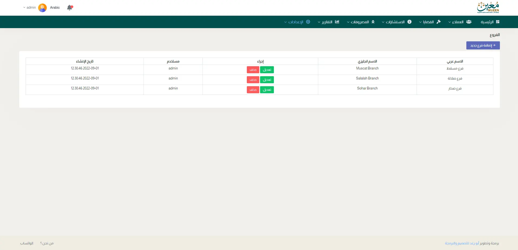Screen dimensions: 518x250
Task: Edit the Muscat Branch row
Action: (267, 70)
